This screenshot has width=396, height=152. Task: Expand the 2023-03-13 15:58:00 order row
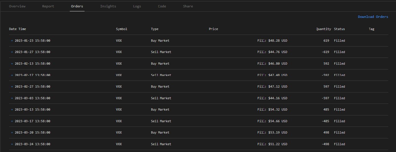pos(12,109)
